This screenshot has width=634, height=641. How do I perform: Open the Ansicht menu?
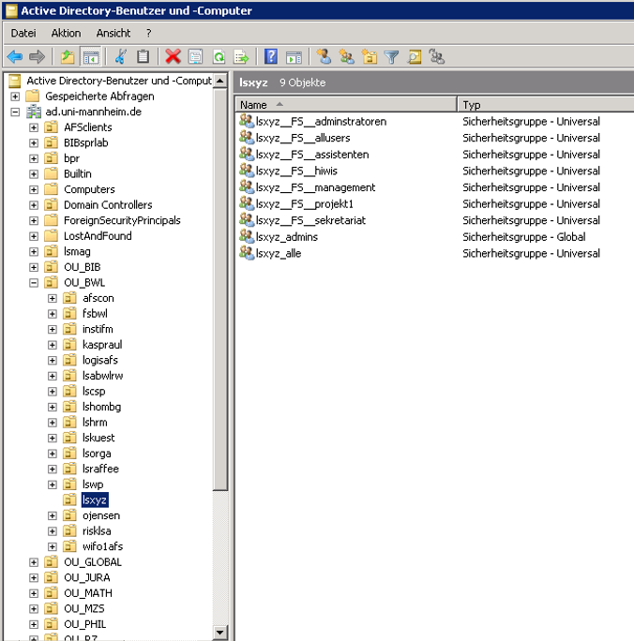coord(113,33)
